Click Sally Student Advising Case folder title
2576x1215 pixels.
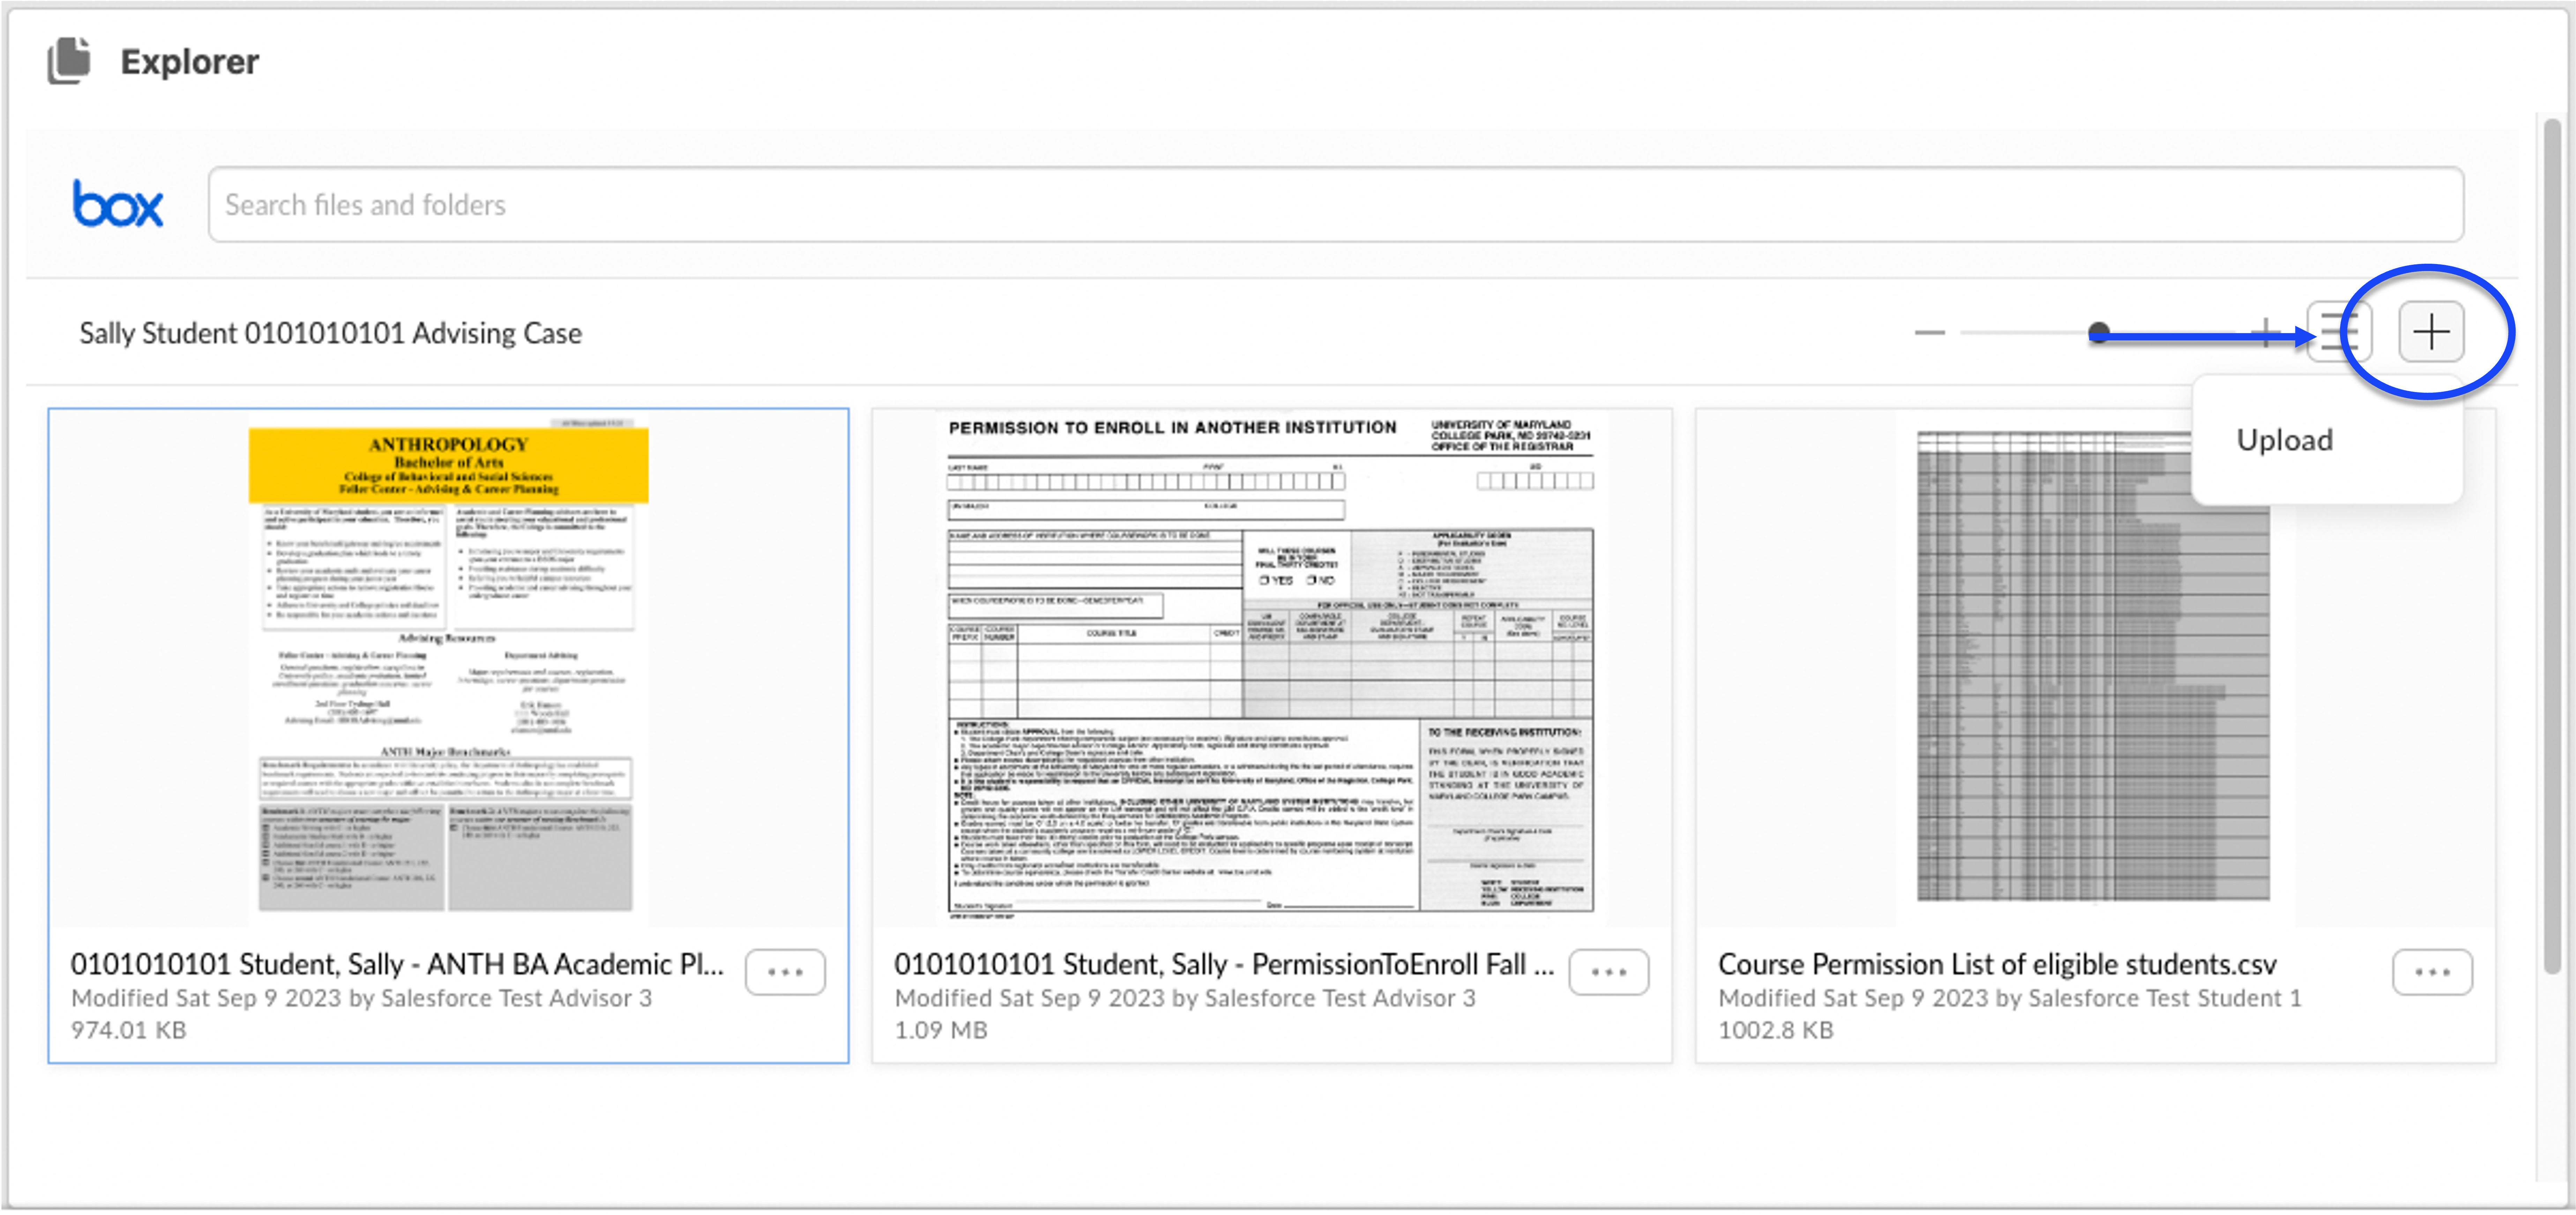point(330,333)
